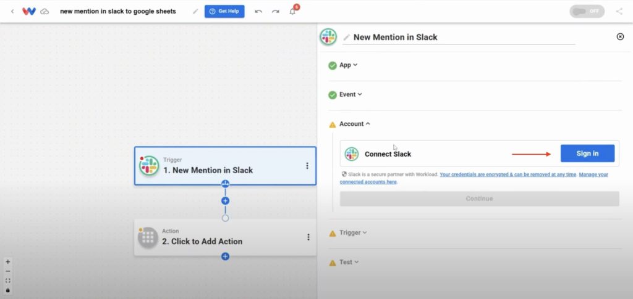This screenshot has height=299, width=633.
Task: Click the warning icon next to Test
Action: pyautogui.click(x=333, y=263)
